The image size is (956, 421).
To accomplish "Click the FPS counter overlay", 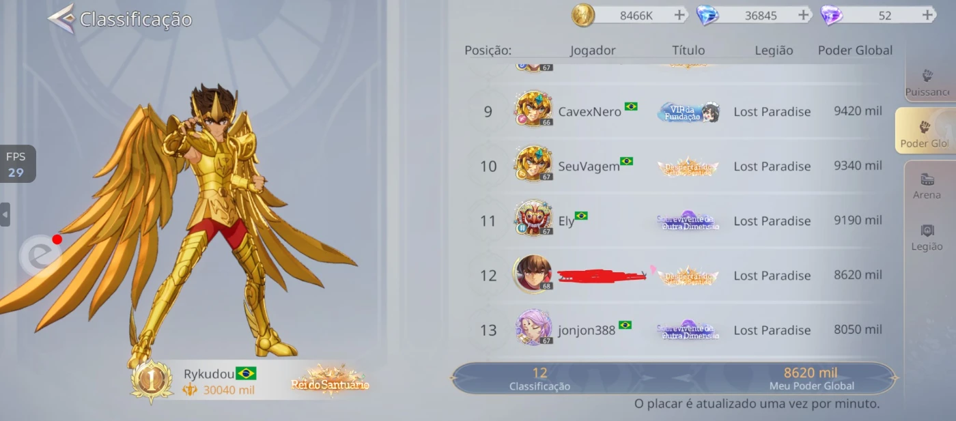I will click(16, 164).
